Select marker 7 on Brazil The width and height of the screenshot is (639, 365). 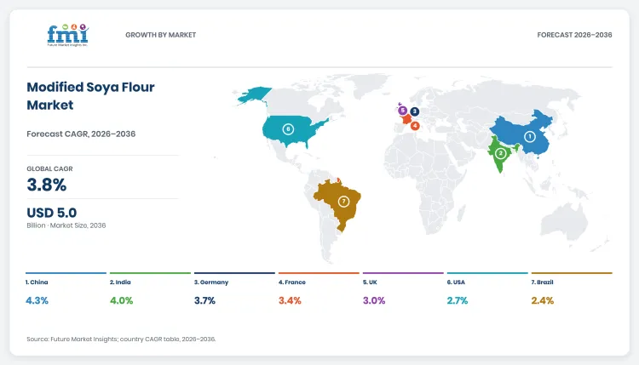click(x=343, y=202)
